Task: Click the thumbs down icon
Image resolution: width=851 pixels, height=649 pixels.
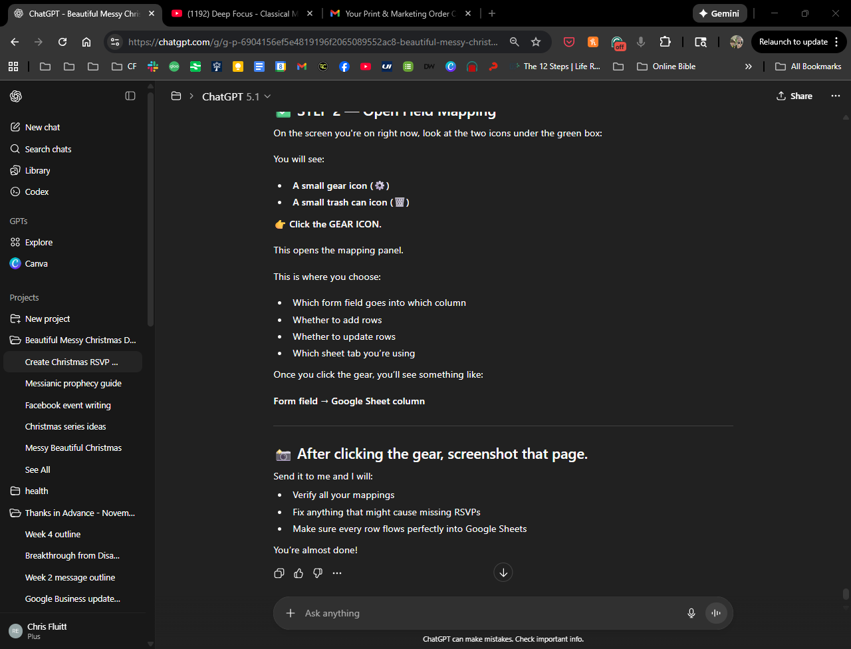Action: [x=318, y=573]
